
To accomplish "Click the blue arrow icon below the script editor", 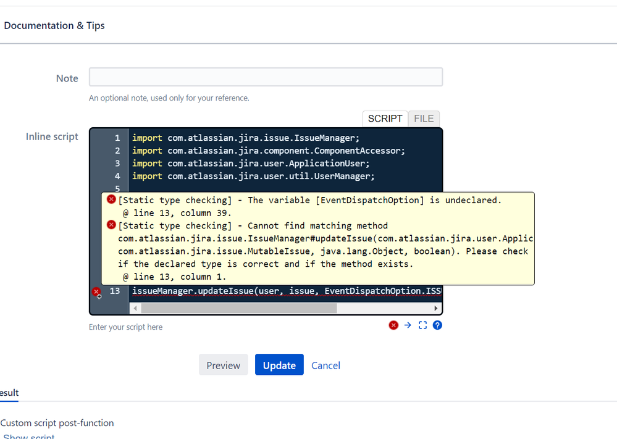I will tap(408, 325).
